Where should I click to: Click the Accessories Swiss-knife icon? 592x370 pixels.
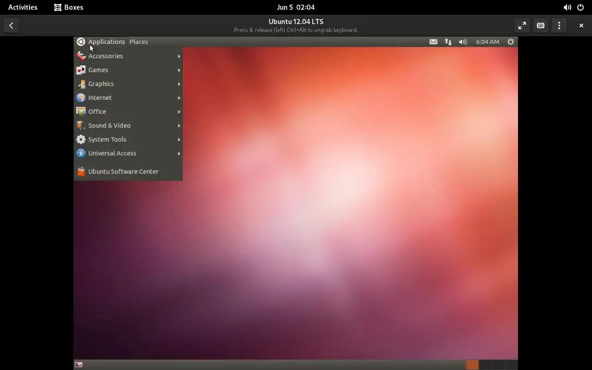[x=81, y=56]
